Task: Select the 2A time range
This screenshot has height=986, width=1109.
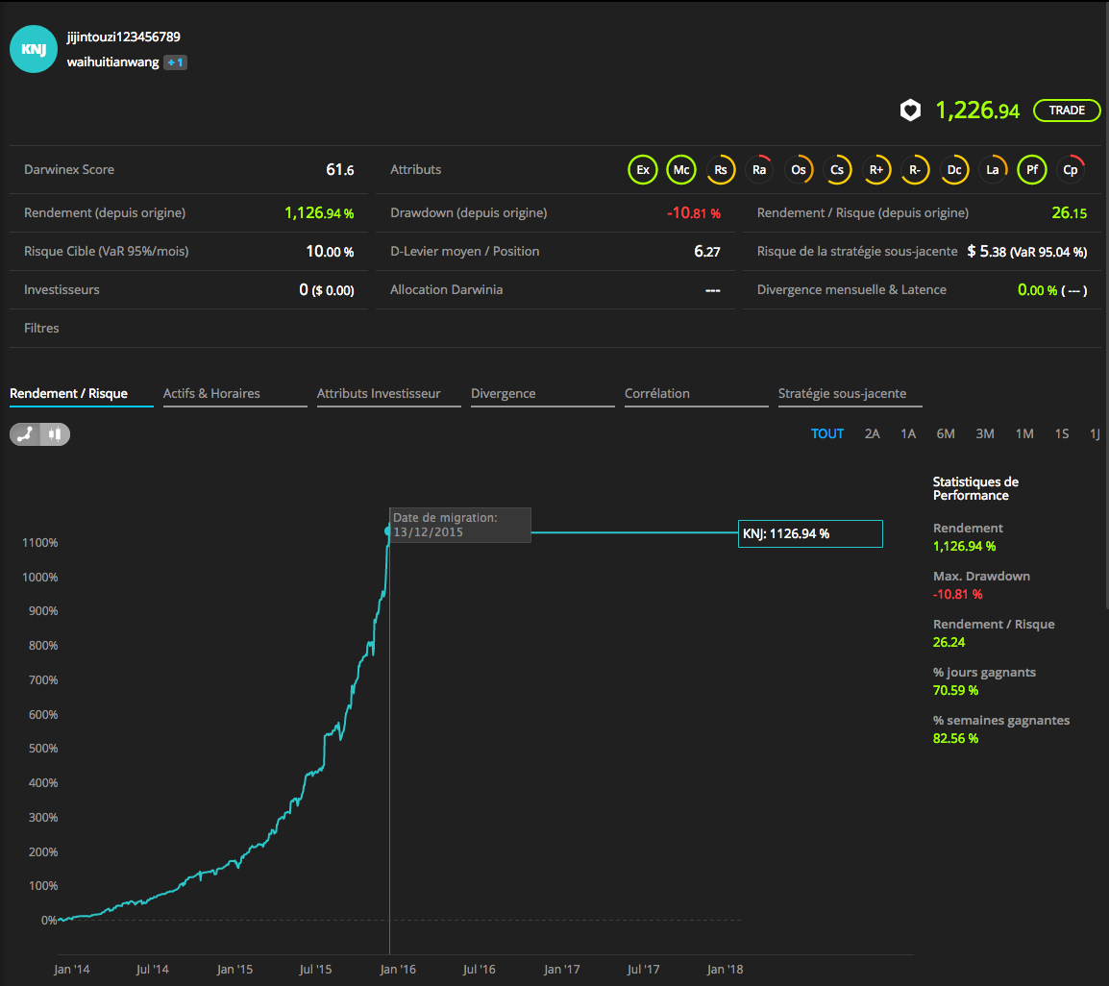Action: (x=872, y=433)
